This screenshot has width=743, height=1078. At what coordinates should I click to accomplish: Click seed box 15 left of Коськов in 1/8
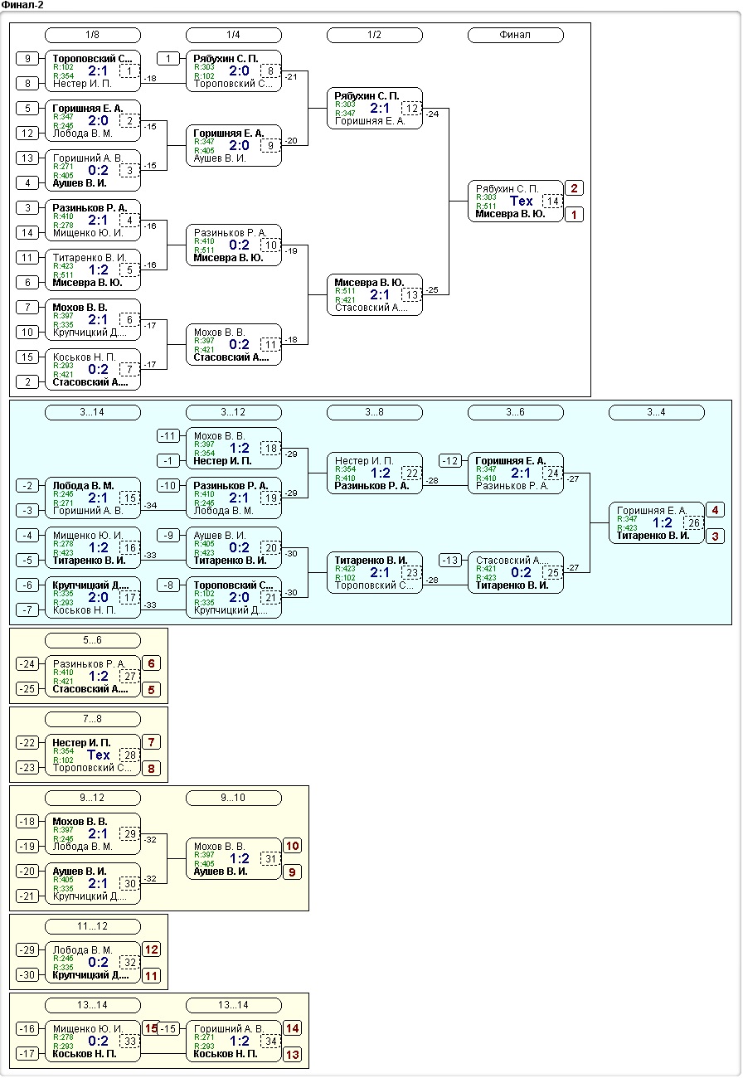27,357
